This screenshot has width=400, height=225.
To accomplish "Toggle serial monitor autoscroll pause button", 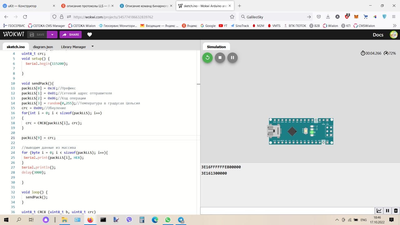I will (387, 211).
